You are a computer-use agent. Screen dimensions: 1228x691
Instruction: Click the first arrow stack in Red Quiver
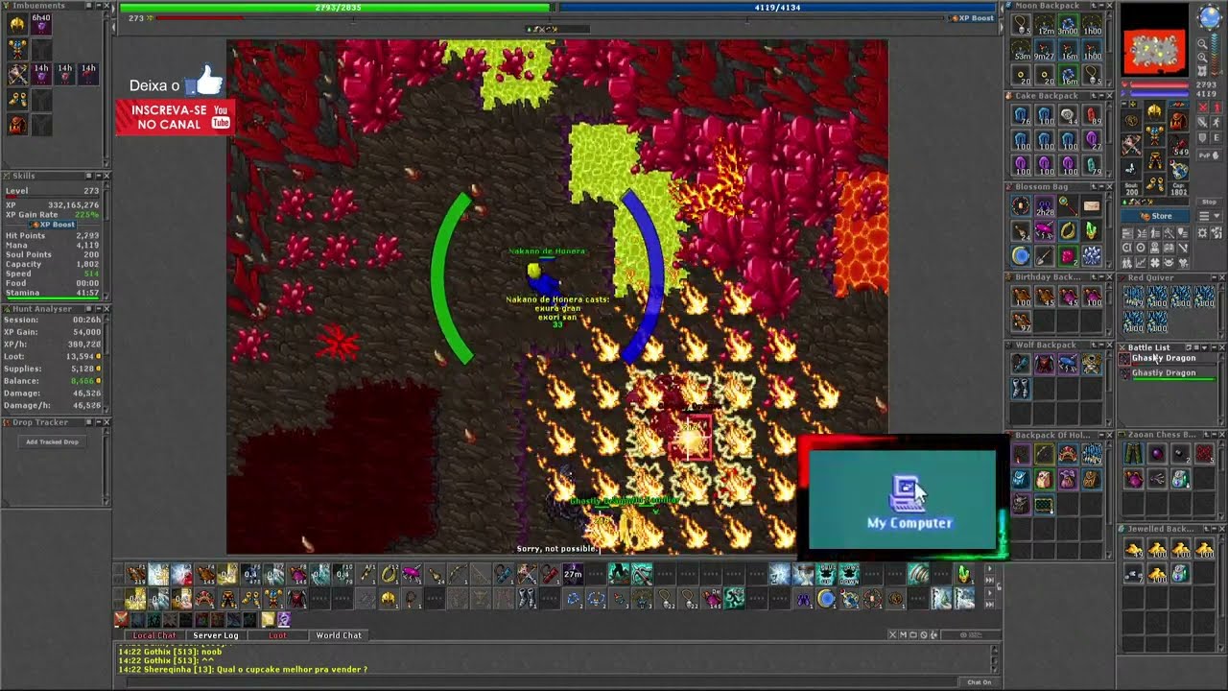click(1133, 297)
